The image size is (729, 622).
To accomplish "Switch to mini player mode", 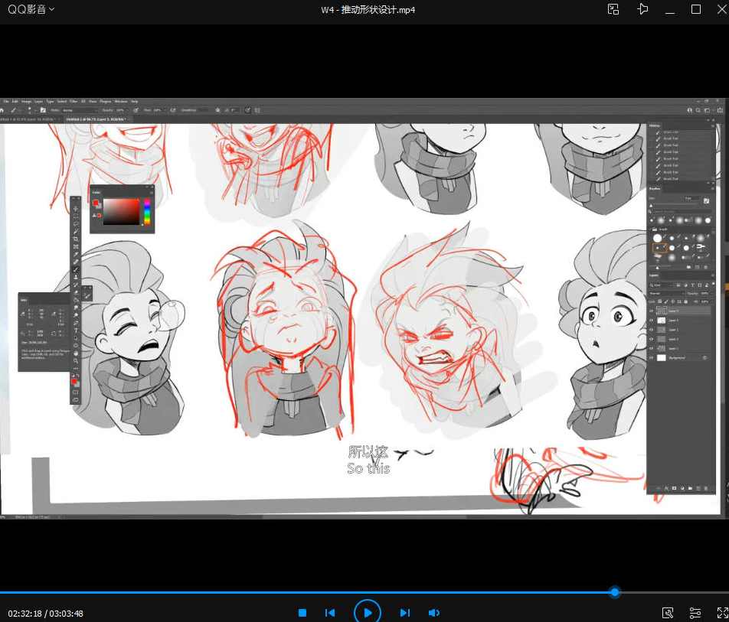I will pyautogui.click(x=613, y=9).
